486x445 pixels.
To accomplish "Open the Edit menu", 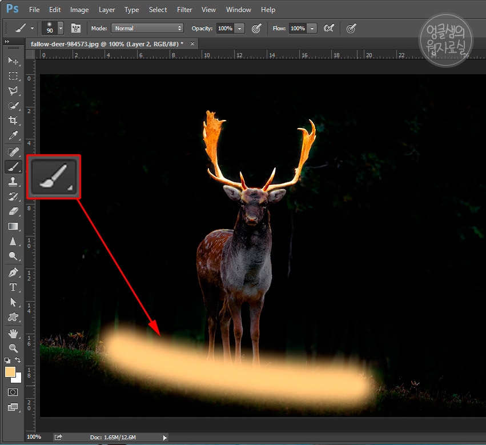I will click(55, 10).
